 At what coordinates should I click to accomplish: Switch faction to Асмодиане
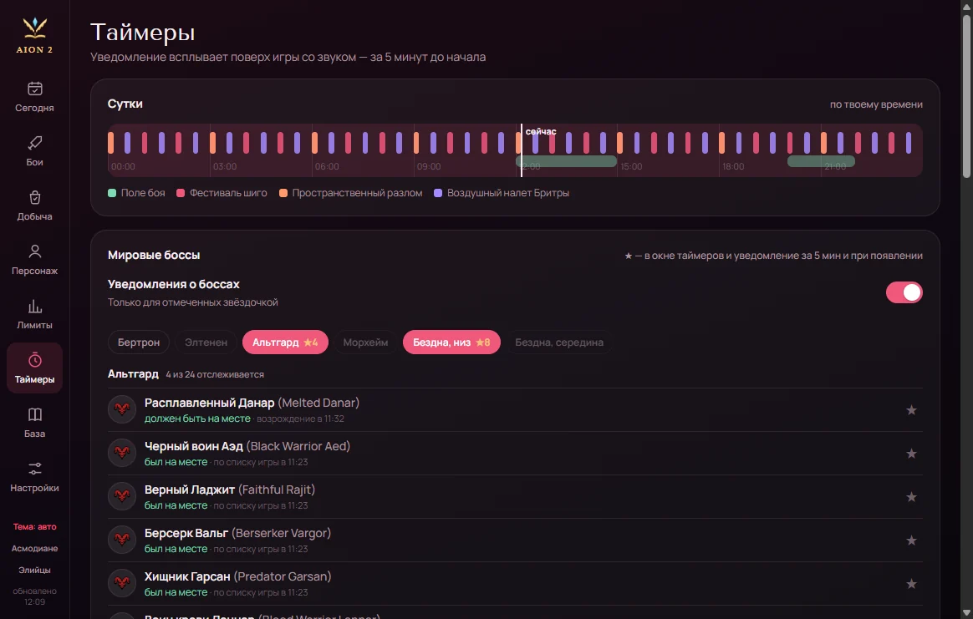pyautogui.click(x=35, y=548)
